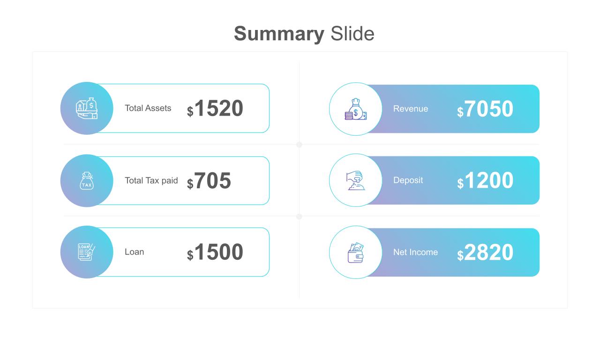The height and width of the screenshot is (337, 600).
Task: Select the $705 tax value
Action: click(x=209, y=181)
